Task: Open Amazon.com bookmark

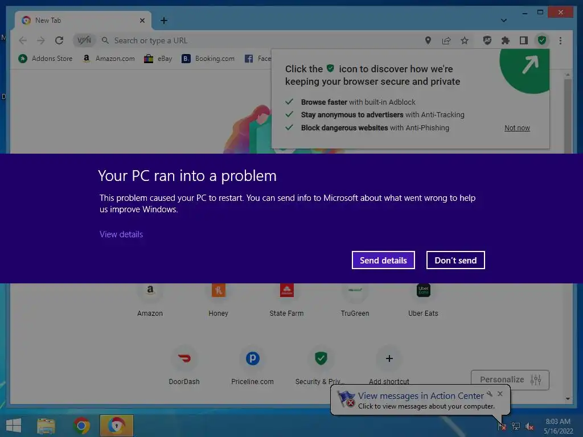Action: coord(109,59)
